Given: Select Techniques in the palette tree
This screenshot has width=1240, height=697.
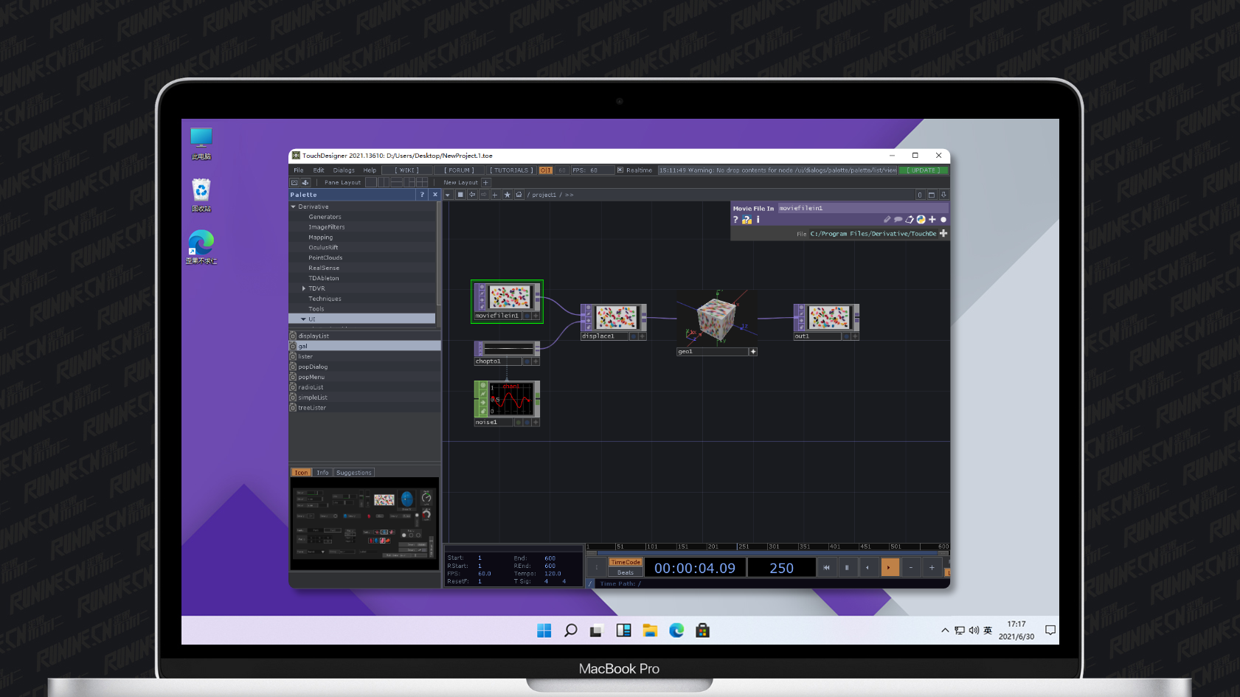Looking at the screenshot, I should [x=325, y=299].
